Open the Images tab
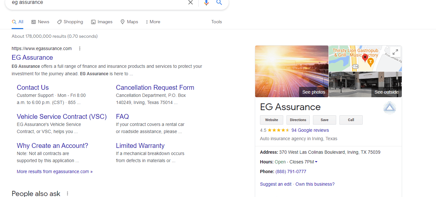436x197 pixels. click(102, 22)
